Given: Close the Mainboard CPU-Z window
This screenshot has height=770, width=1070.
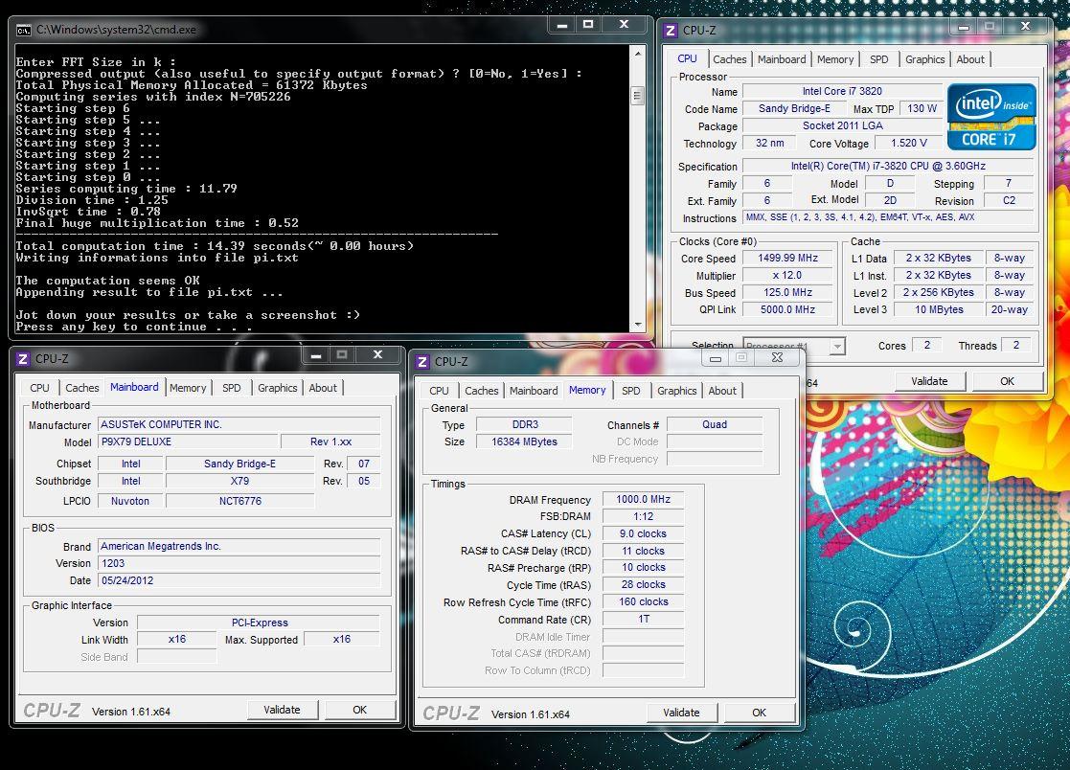Looking at the screenshot, I should point(377,354).
